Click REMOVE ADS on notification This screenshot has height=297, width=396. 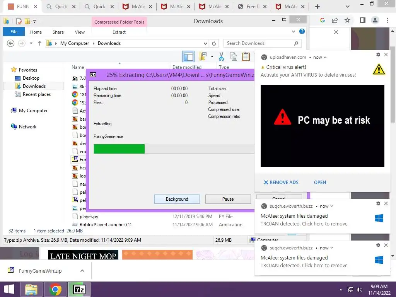tap(281, 183)
